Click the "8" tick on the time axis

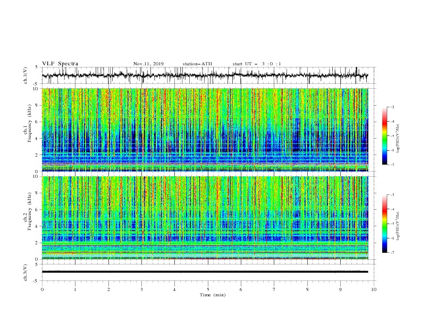tap(307, 289)
